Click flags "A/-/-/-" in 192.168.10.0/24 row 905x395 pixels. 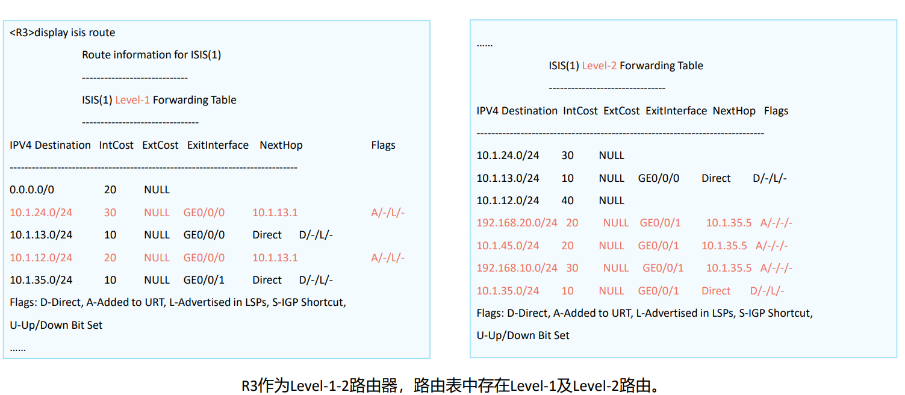pyautogui.click(x=776, y=268)
